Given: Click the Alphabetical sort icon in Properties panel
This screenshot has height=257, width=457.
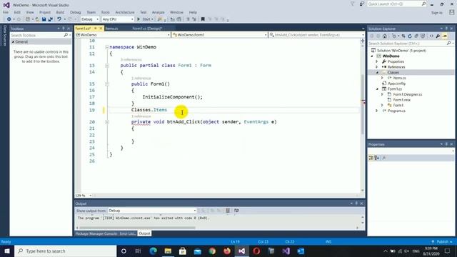Looking at the screenshot, I should tap(377, 158).
